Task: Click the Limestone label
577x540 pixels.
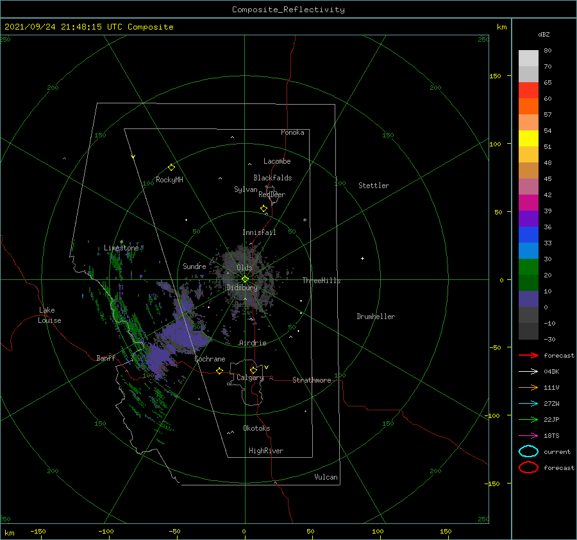Action: pyautogui.click(x=121, y=248)
